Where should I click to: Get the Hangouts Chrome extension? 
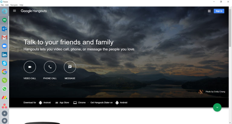pyautogui.click(x=79, y=103)
